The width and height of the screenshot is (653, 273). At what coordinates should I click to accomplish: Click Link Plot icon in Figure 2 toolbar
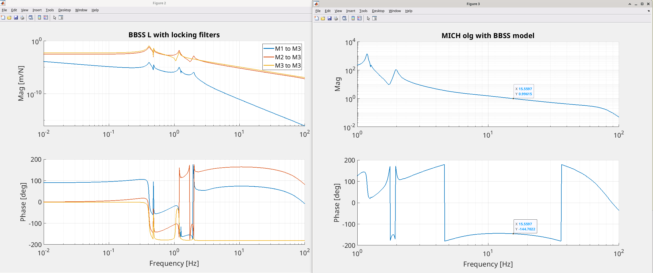(31, 18)
